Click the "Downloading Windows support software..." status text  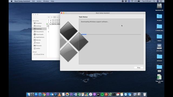[95, 22]
